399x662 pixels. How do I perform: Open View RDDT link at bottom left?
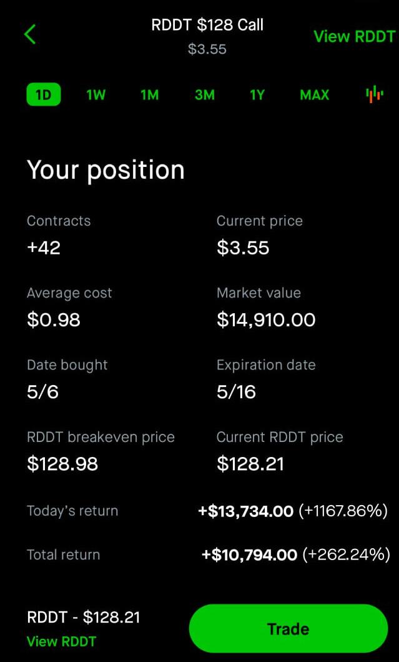coord(62,641)
